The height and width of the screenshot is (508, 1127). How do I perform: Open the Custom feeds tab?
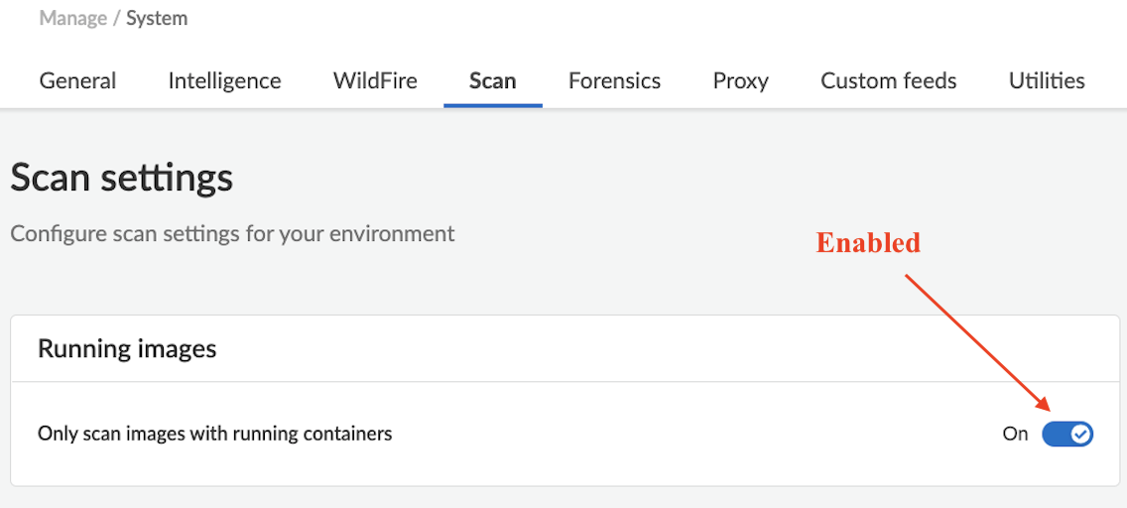888,81
